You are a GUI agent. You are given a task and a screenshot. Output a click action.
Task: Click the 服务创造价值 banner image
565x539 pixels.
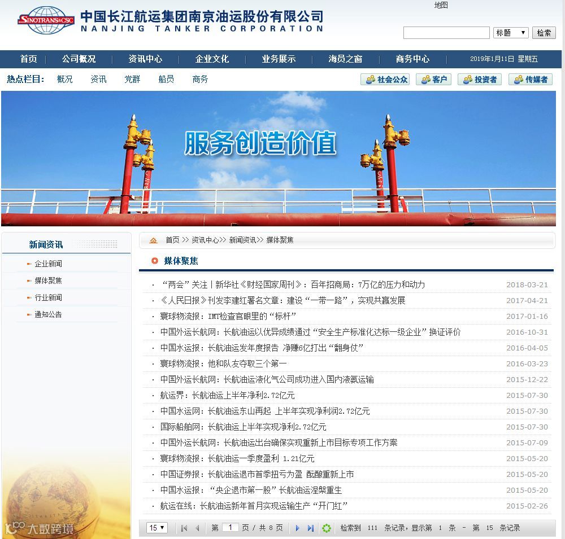[278, 159]
